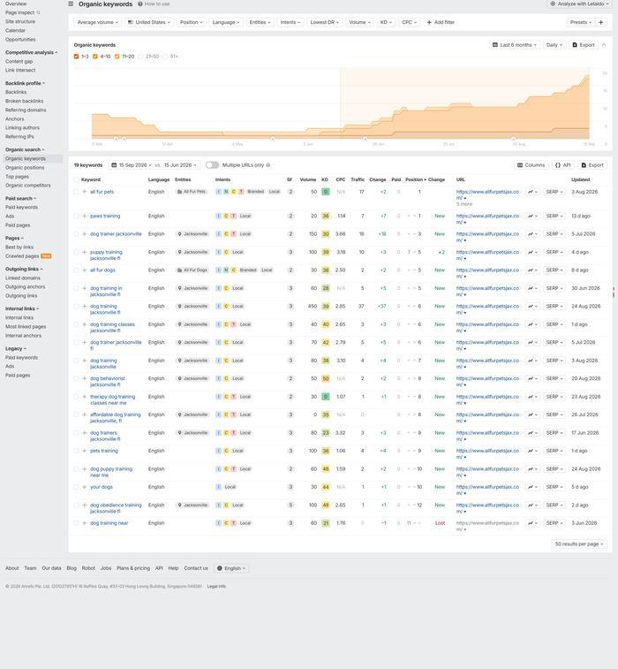Viewport: 618px width, 669px height.
Task: Show 5 more URLs for all fur pets
Action: pyautogui.click(x=463, y=204)
